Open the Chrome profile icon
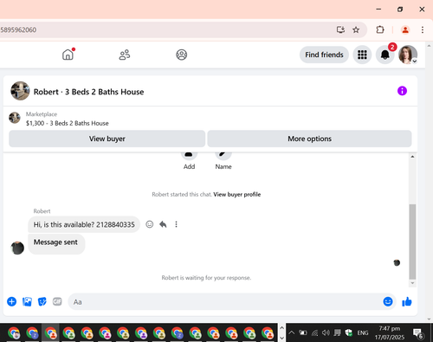This screenshot has width=433, height=342. (405, 29)
